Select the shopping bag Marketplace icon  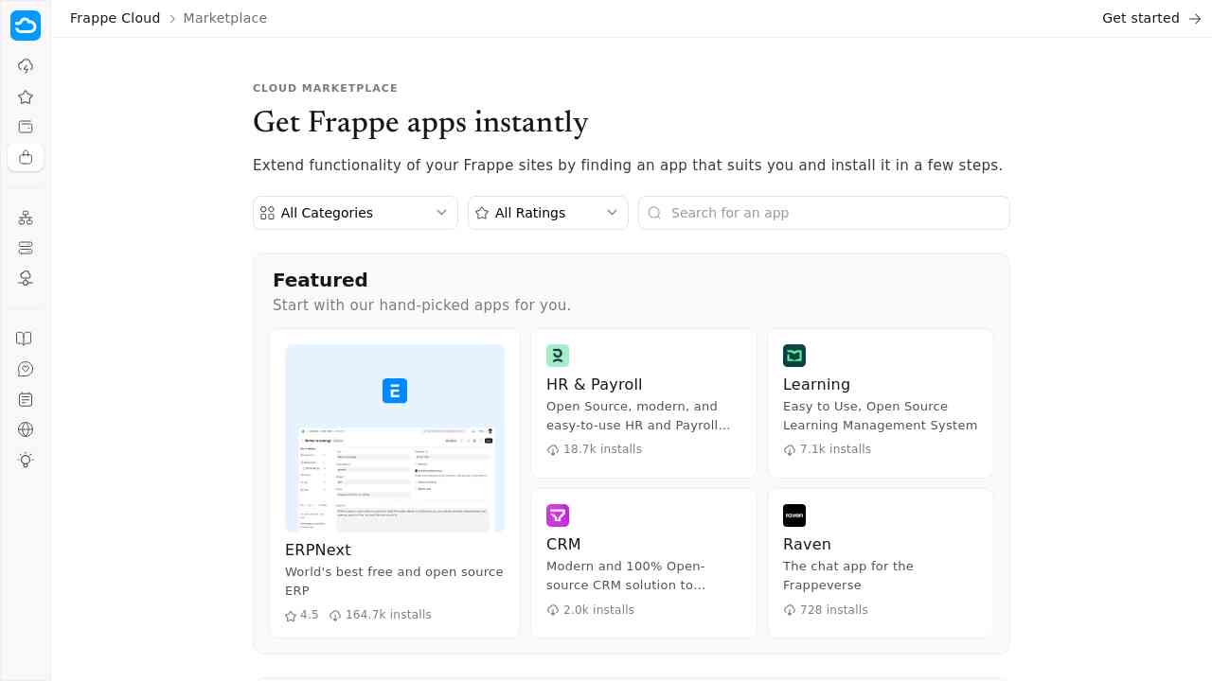pyautogui.click(x=26, y=157)
